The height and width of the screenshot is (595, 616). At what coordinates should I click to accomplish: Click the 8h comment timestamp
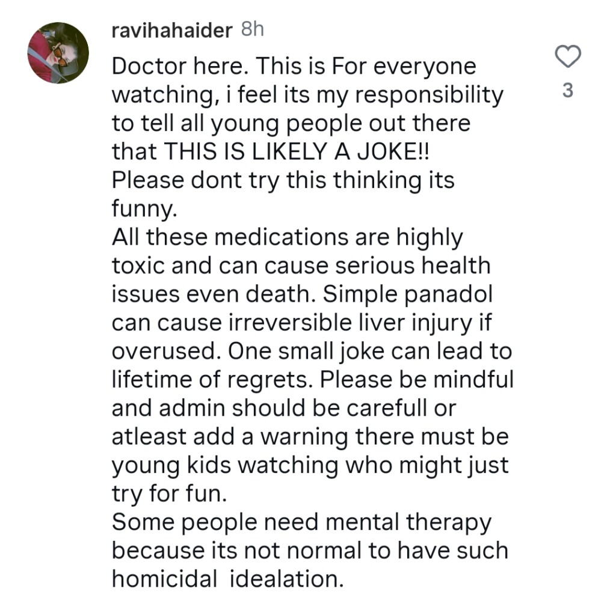252,30
